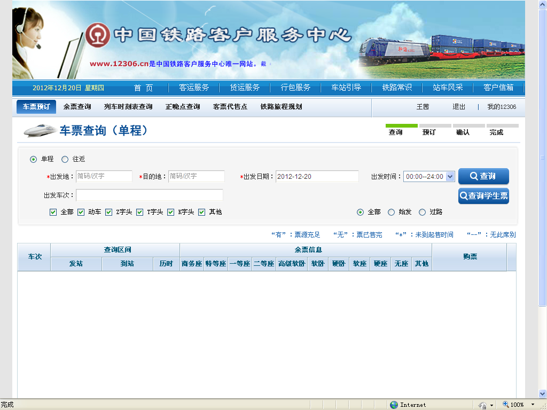Click the 出发车次 input field
This screenshot has width=547, height=410.
[x=150, y=195]
